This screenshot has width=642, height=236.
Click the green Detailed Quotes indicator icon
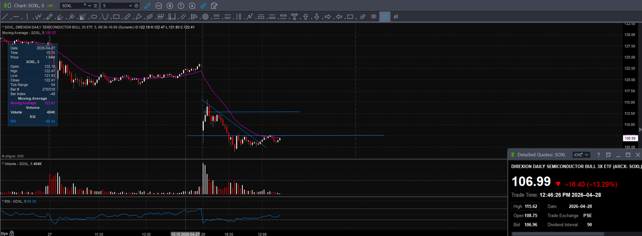(513, 155)
